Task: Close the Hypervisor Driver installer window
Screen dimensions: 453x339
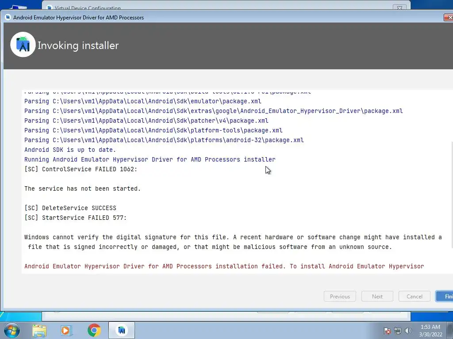Action: coord(449,18)
